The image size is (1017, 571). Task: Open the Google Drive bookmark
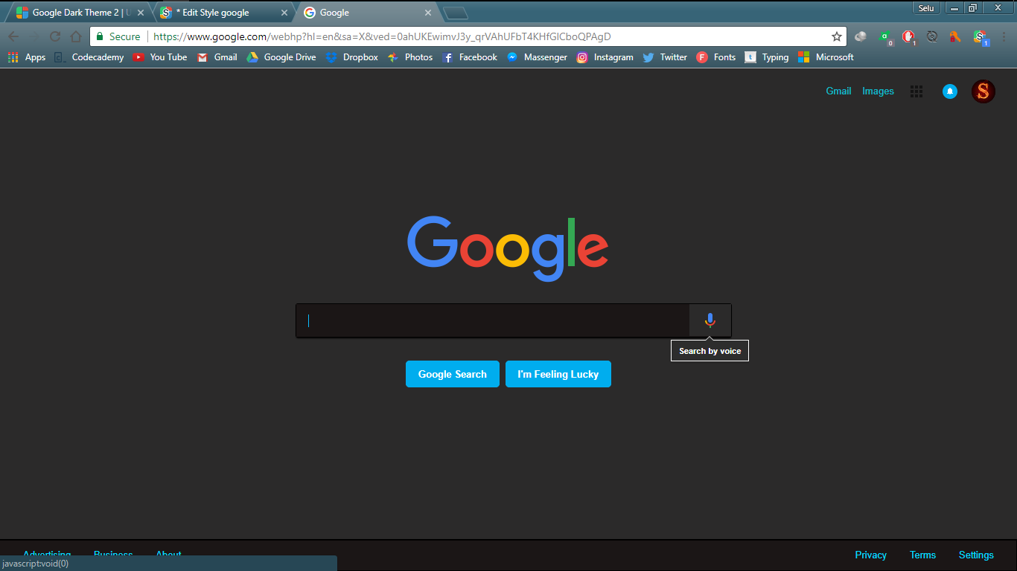[281, 57]
